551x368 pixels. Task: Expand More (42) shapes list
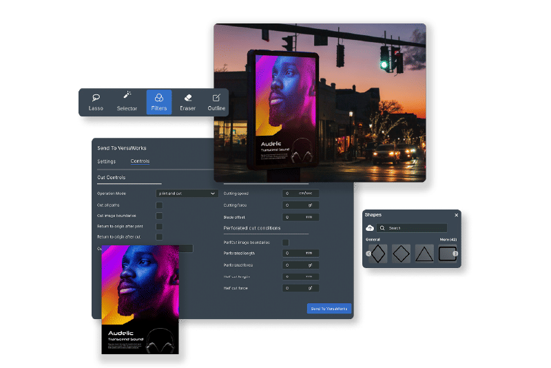pos(448,239)
